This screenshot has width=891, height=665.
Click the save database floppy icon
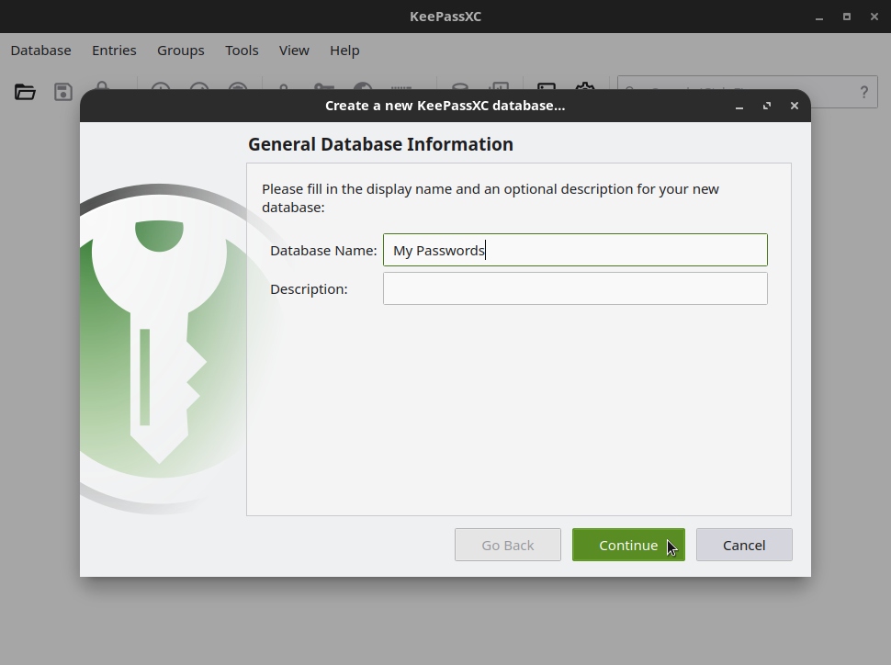tap(63, 92)
